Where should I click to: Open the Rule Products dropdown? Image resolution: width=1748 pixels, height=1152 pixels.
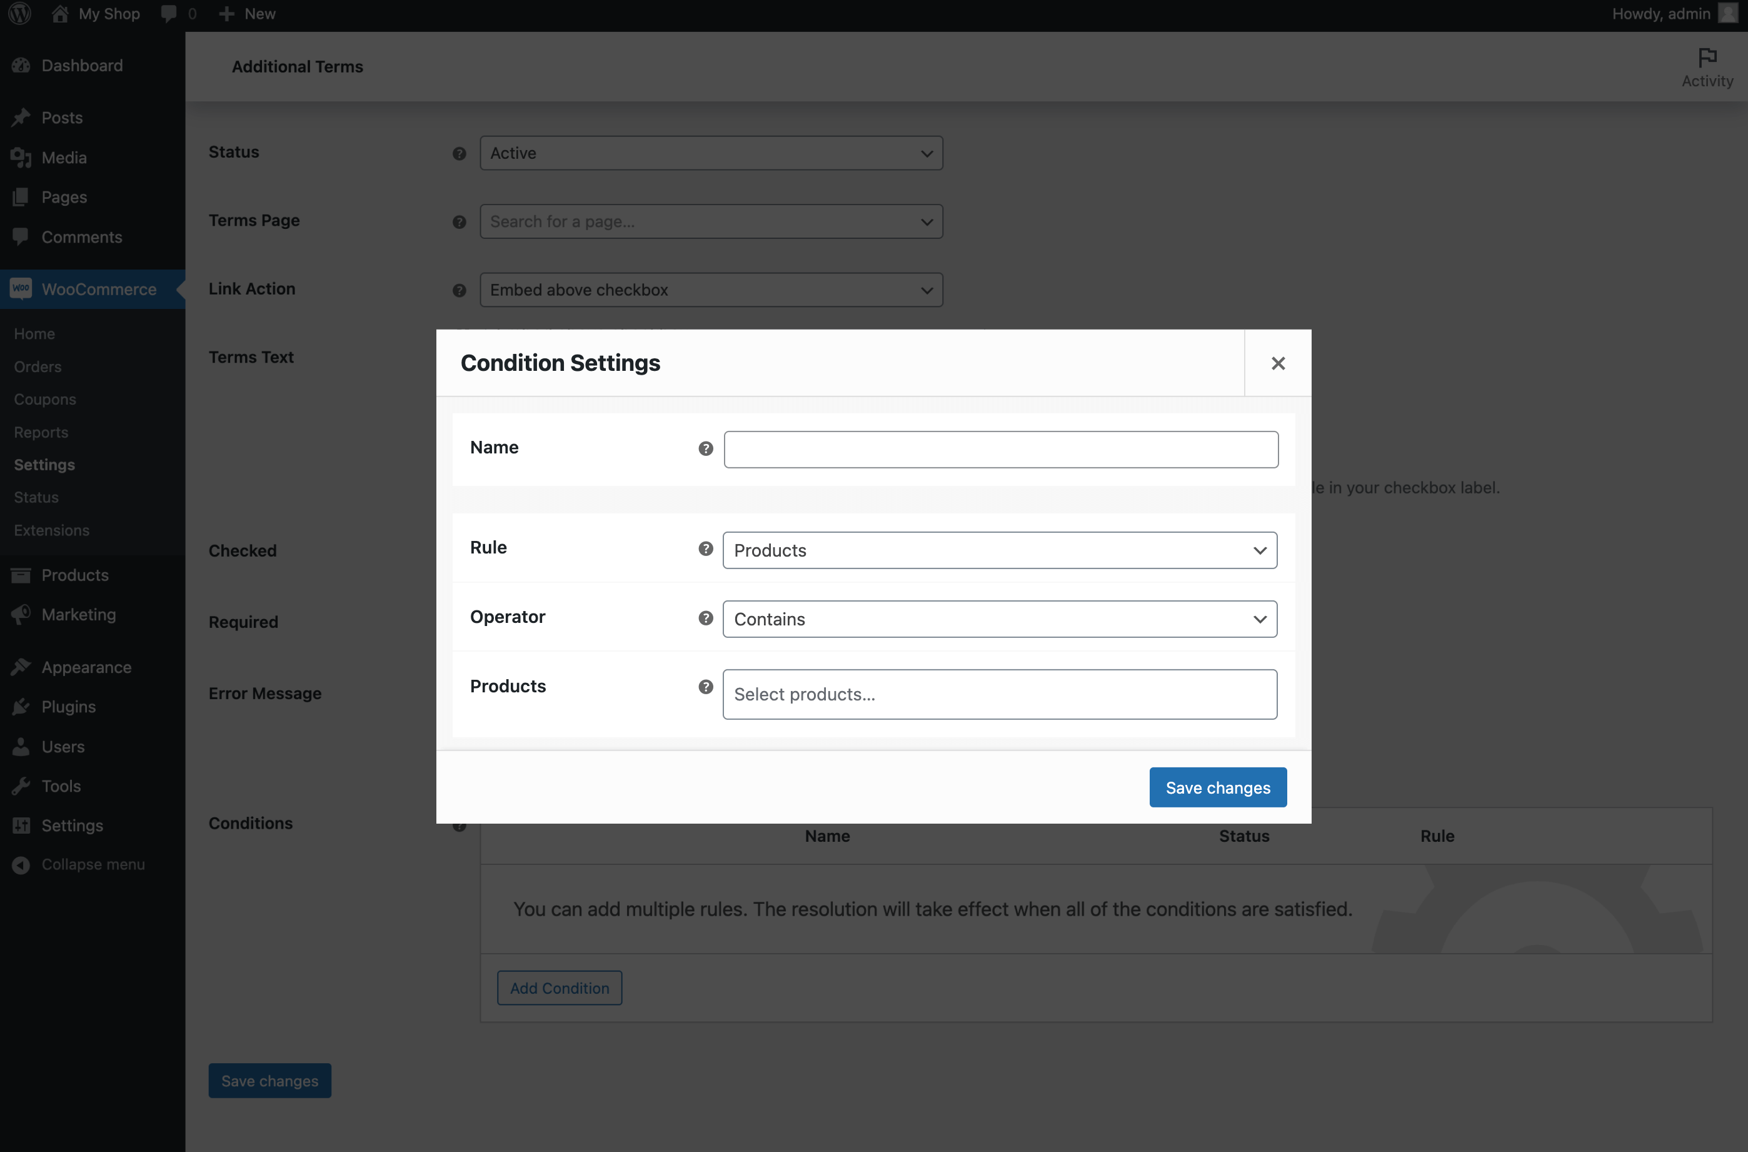coord(999,550)
